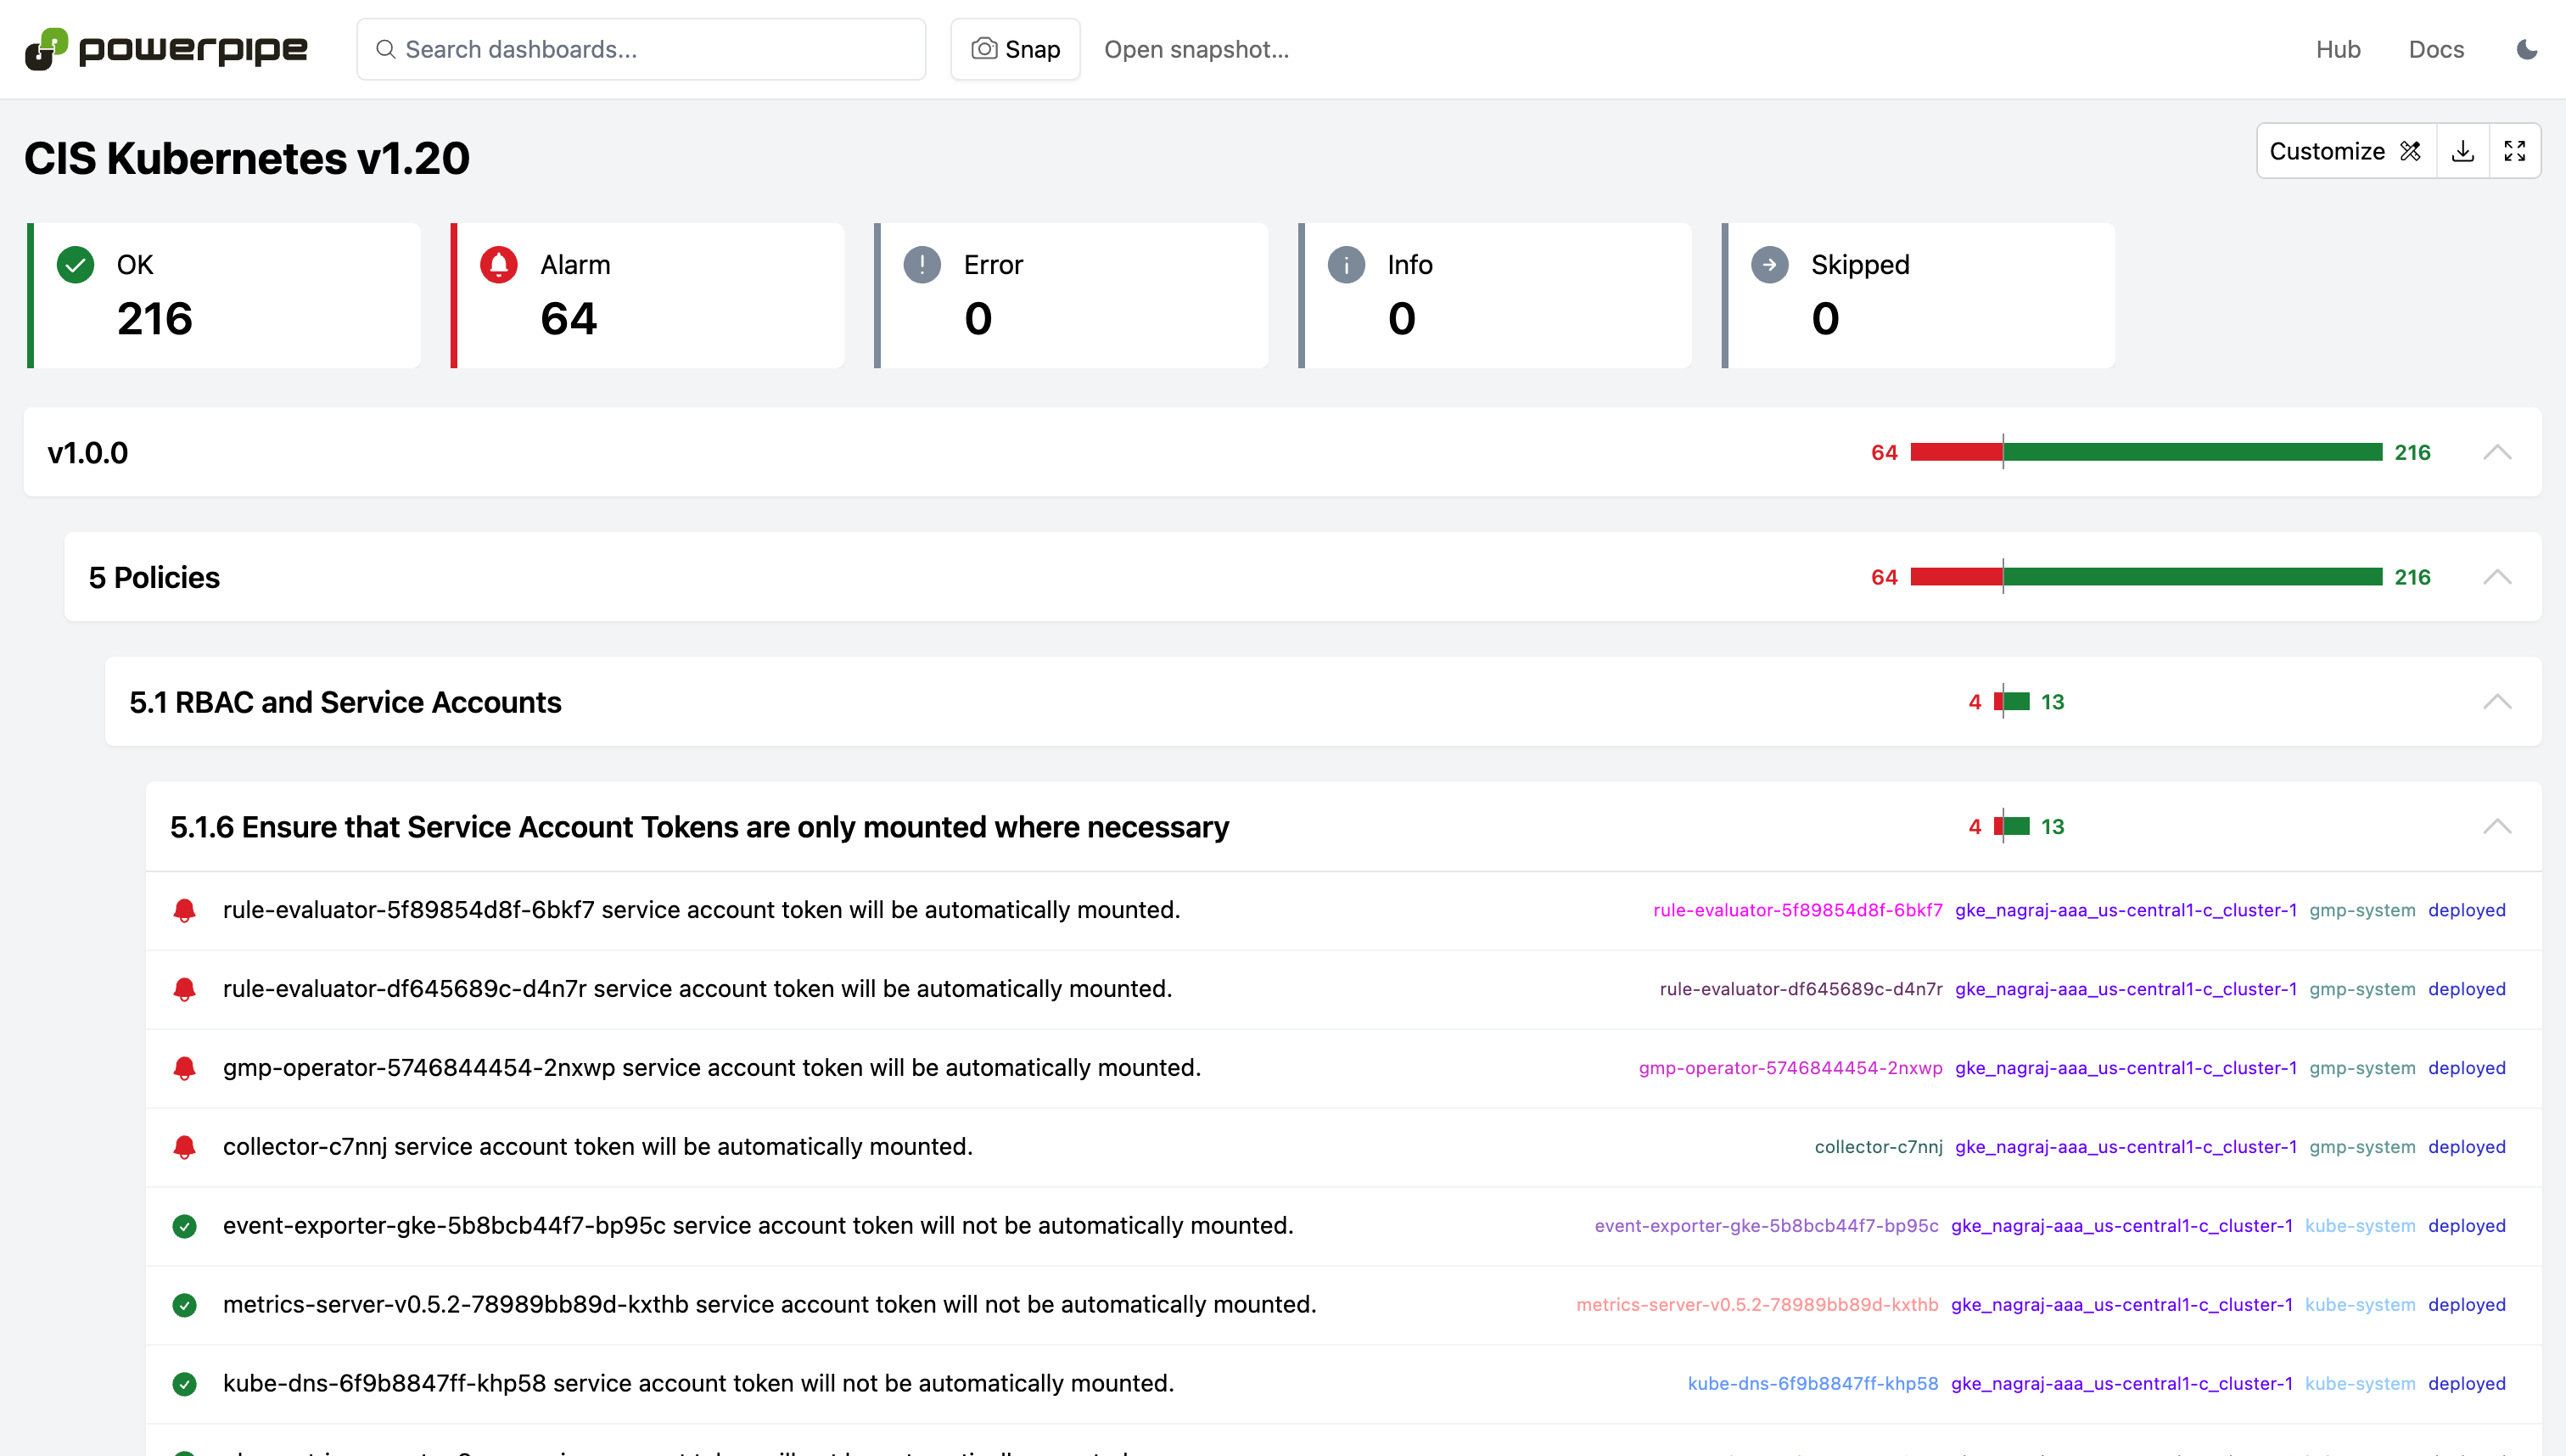
Task: Click alarm bell for rule-evaluator-df645689c-d4n7r row
Action: point(184,989)
